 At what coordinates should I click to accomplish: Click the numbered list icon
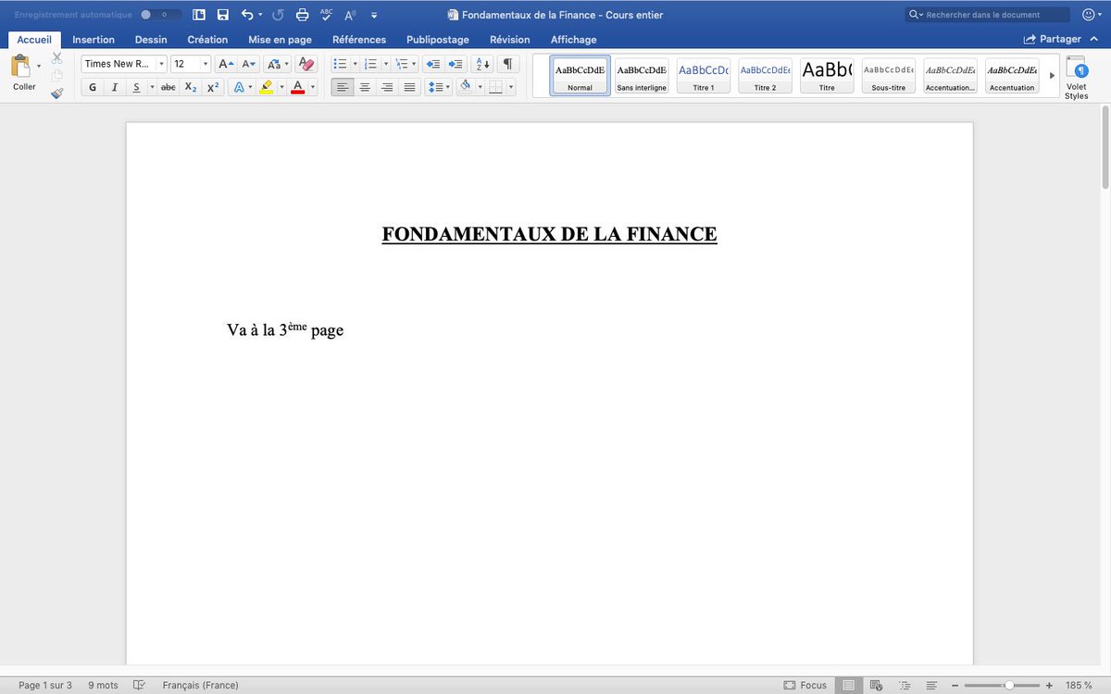click(x=371, y=64)
